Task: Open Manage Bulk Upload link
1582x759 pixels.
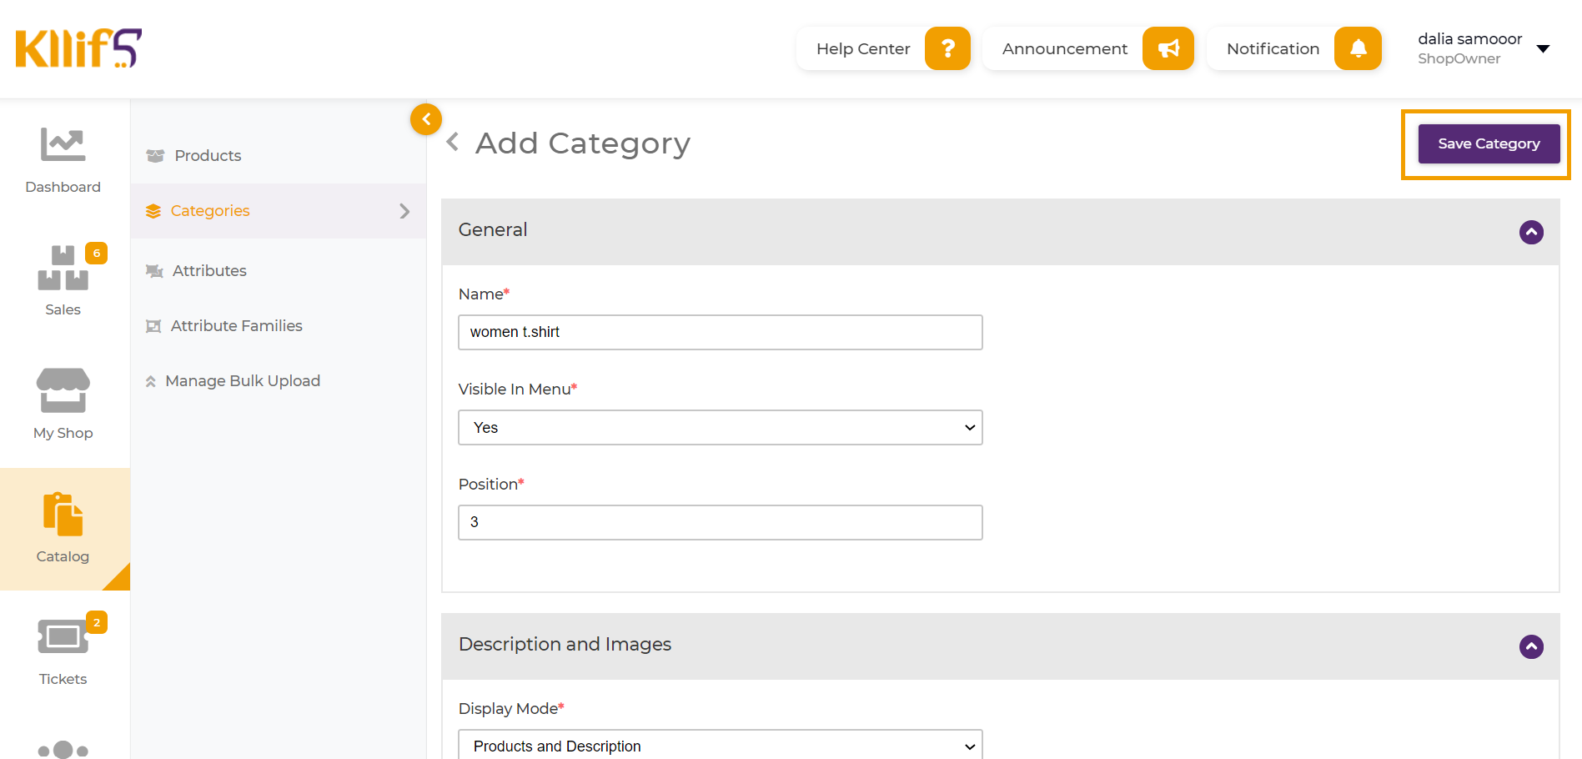Action: tap(243, 381)
